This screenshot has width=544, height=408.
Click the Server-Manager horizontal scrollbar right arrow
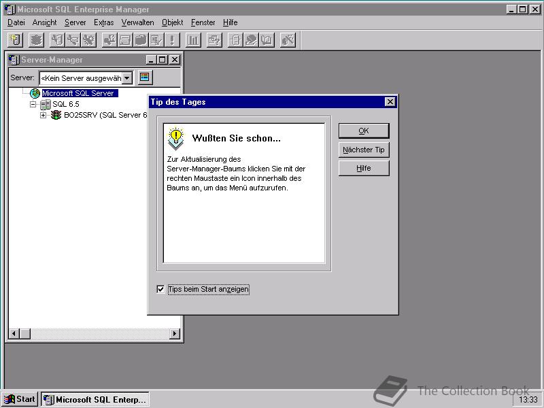coord(175,334)
